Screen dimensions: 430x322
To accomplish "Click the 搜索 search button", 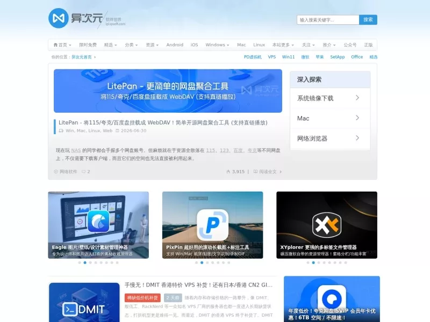I will pyautogui.click(x=368, y=20).
